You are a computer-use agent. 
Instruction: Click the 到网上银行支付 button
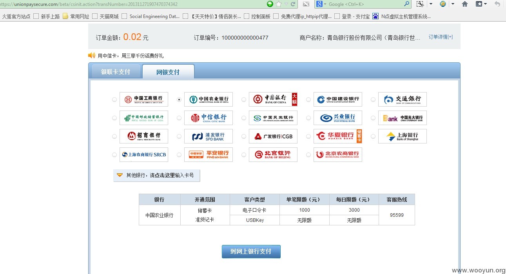point(251,251)
